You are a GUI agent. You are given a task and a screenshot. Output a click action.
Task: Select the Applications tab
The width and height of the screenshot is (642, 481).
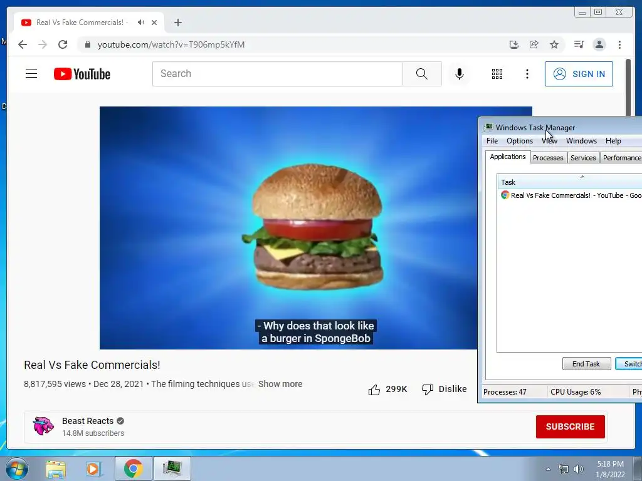tap(508, 157)
